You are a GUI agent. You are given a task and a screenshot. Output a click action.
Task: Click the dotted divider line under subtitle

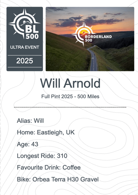click(70, 107)
